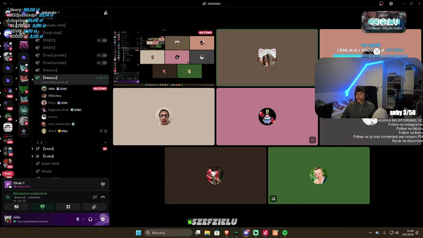Stop streaming via the Ekran 1 panel icon
Viewport: 423px width, 238px height.
(103, 184)
